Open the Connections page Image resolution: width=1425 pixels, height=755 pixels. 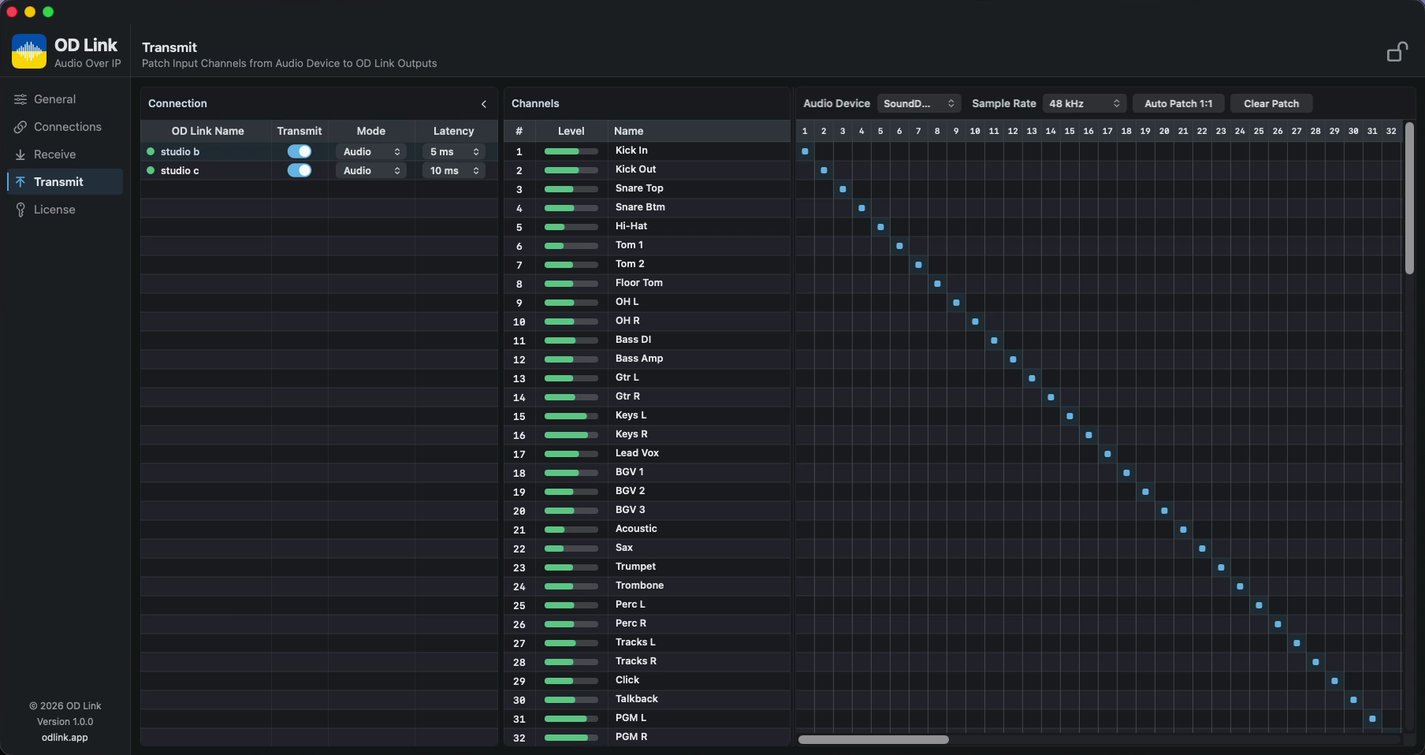tap(65, 127)
